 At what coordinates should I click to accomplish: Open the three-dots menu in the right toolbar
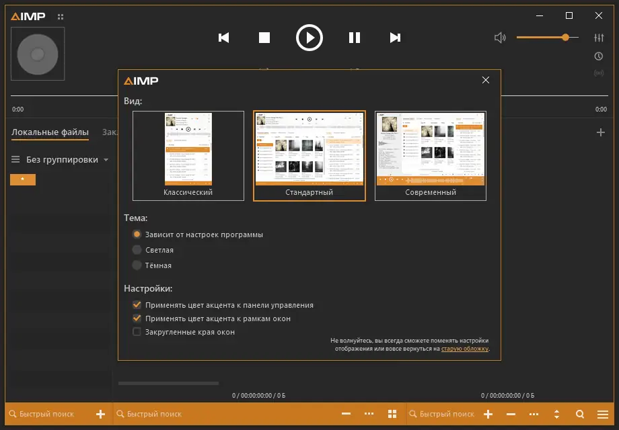[x=534, y=414]
